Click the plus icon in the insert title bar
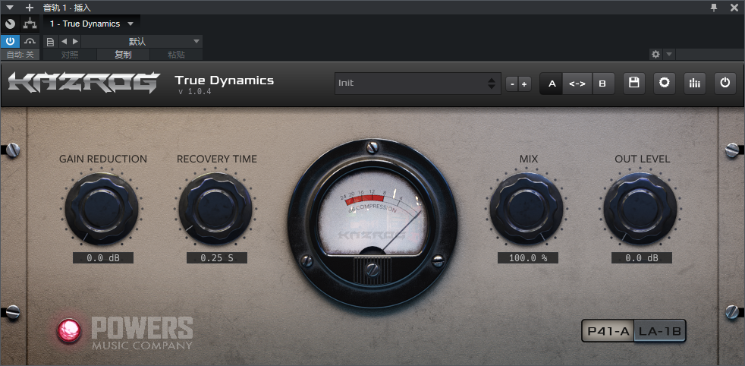745x366 pixels. 30,7
